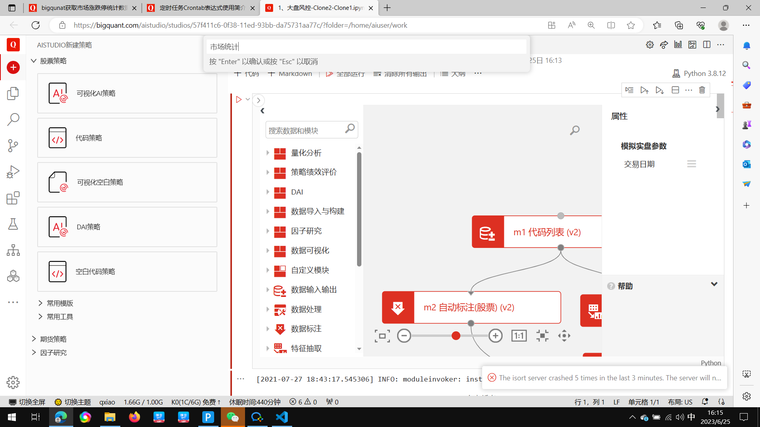
Task: Click the 市场统计 name input box
Action: [x=367, y=47]
